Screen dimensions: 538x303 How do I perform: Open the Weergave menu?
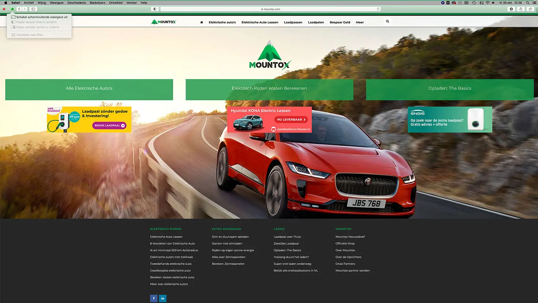(x=57, y=3)
